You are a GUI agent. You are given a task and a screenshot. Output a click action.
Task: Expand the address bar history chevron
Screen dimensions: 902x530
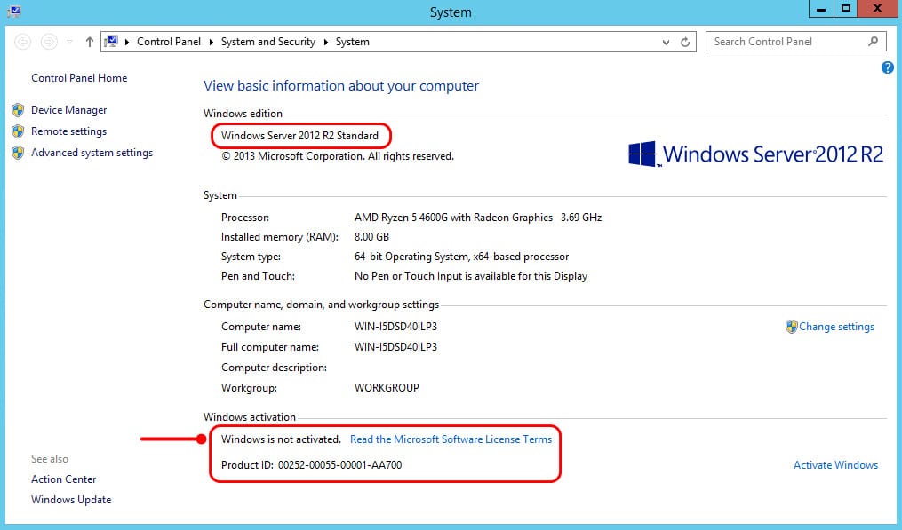[x=666, y=42]
